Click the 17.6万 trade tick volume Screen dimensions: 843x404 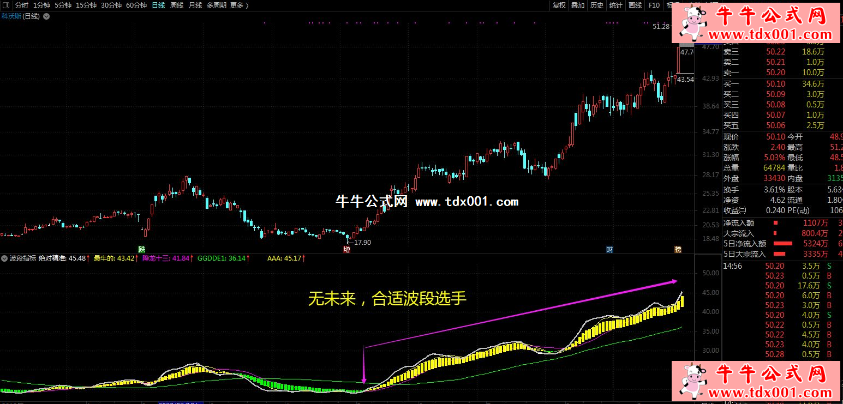[809, 286]
